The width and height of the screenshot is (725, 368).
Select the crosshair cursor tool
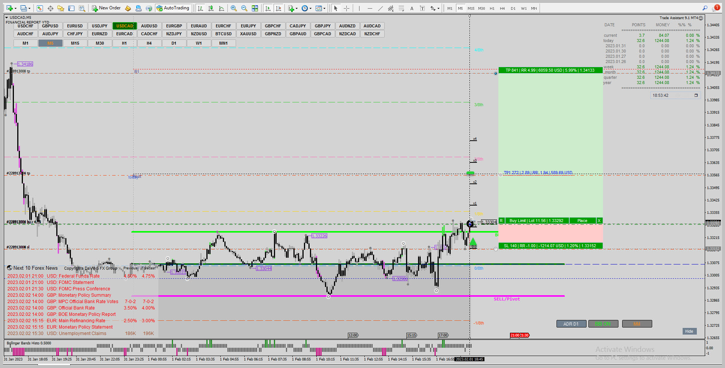tap(346, 8)
